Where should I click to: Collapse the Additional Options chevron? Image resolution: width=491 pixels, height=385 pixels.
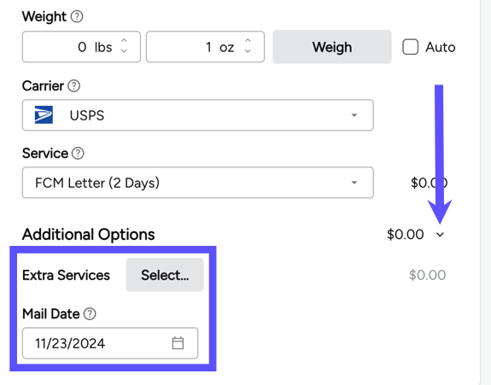[x=440, y=235]
